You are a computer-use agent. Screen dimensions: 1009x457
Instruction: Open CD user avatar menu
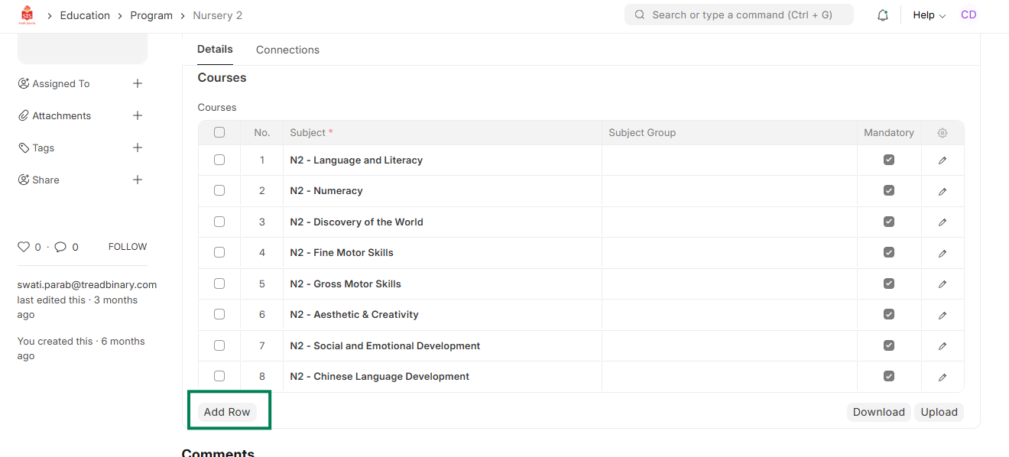[968, 15]
